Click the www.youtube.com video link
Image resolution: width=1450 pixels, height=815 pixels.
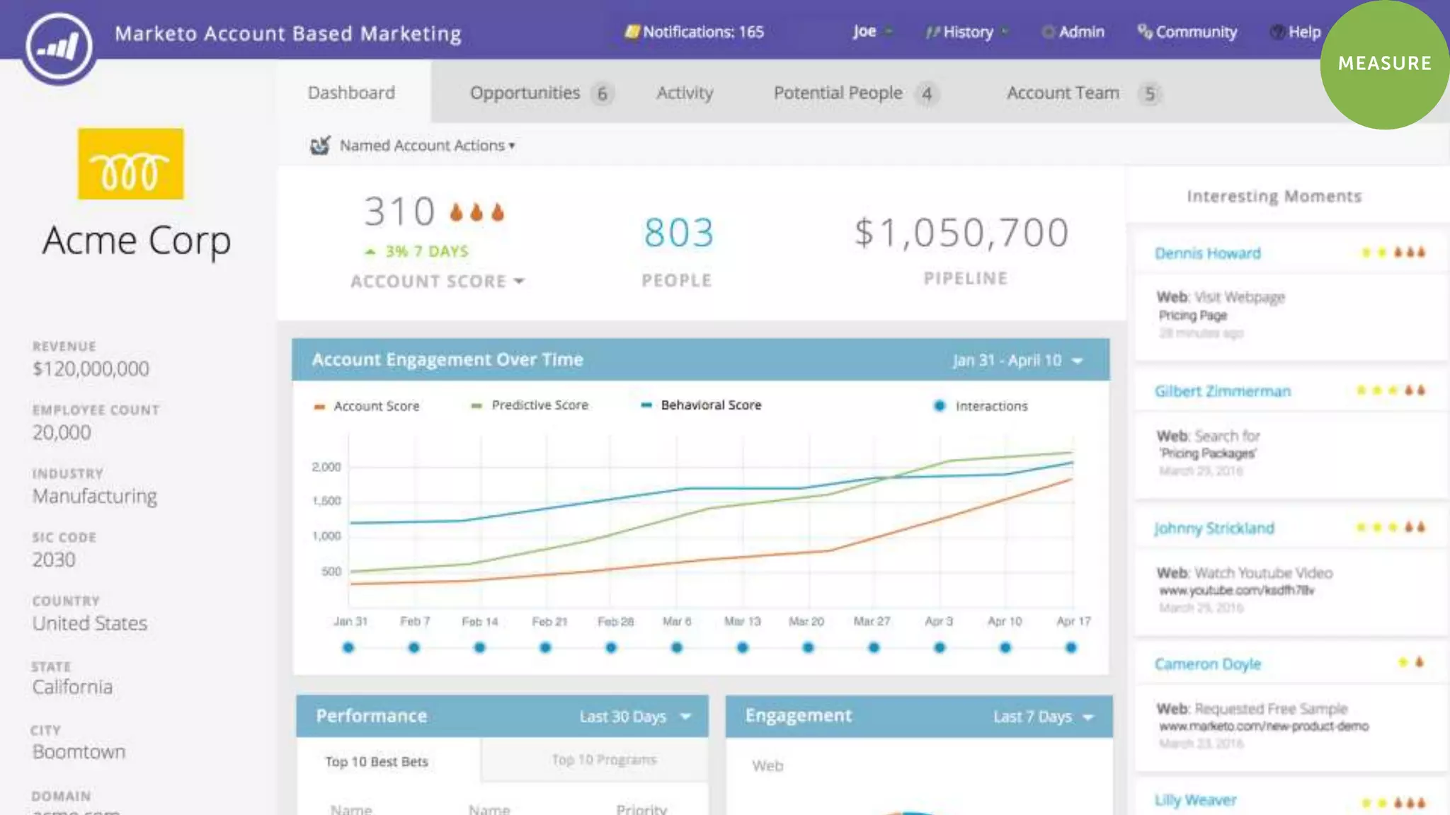[1237, 591]
